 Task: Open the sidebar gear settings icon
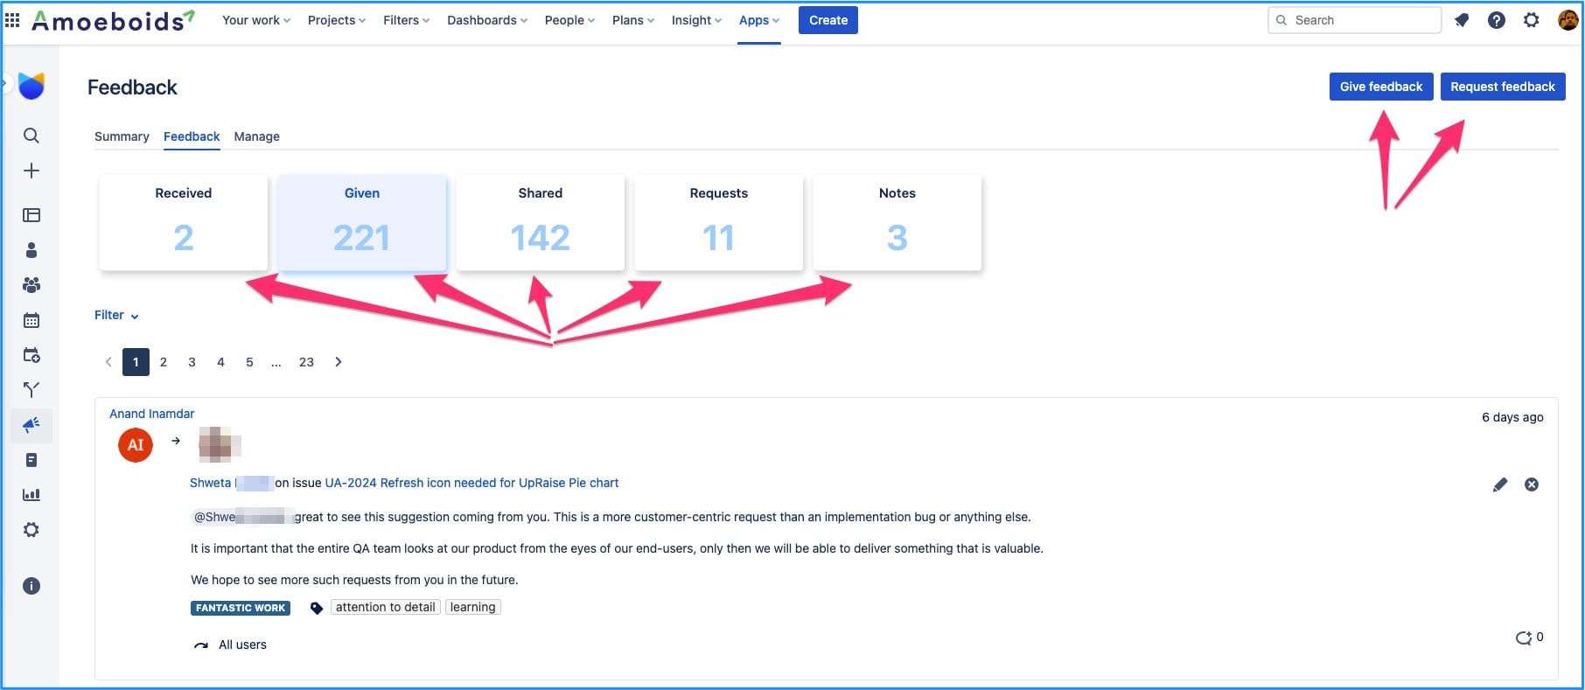coord(31,530)
